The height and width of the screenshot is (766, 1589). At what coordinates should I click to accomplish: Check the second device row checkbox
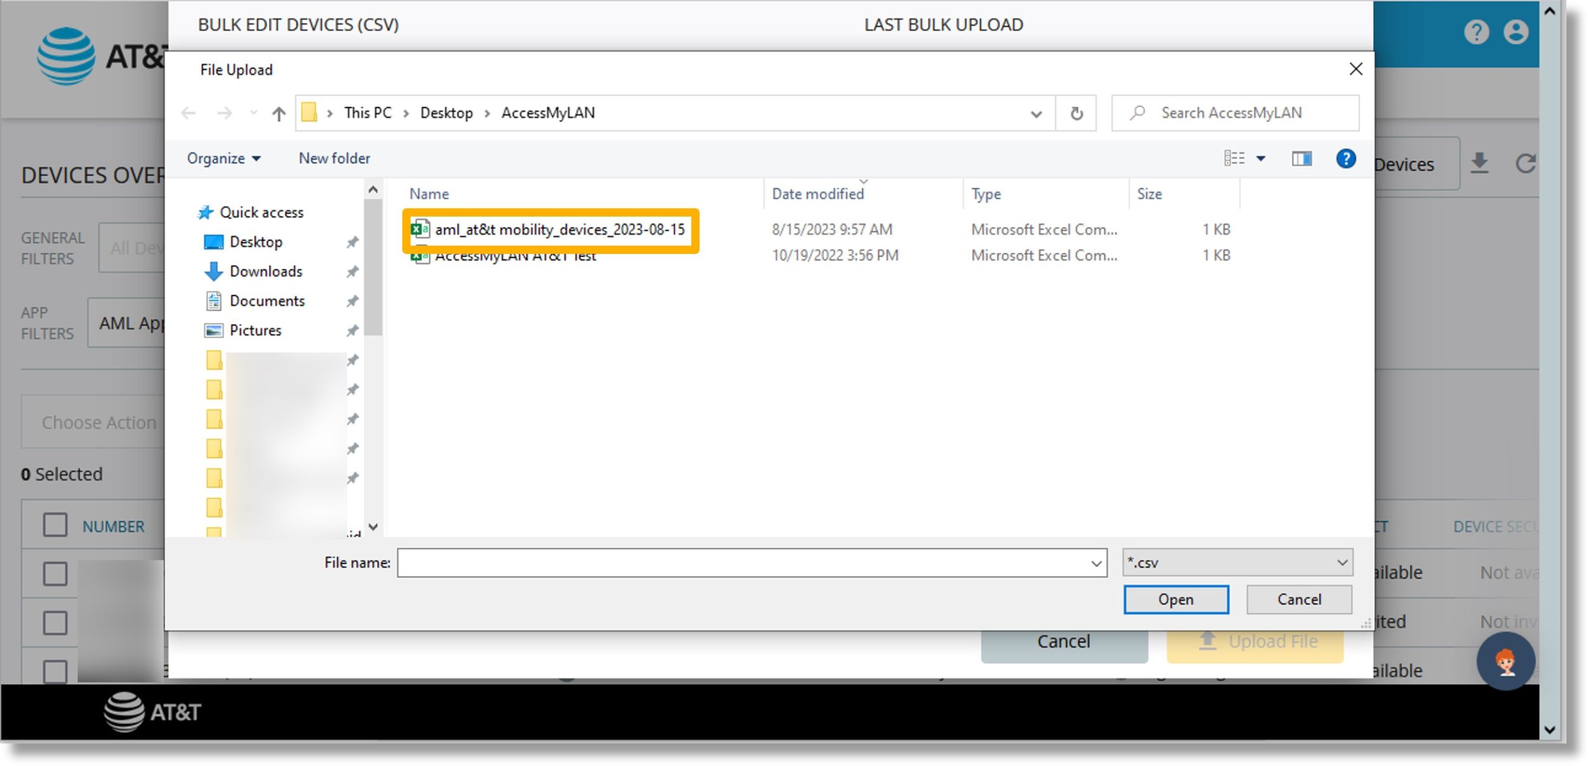click(55, 623)
